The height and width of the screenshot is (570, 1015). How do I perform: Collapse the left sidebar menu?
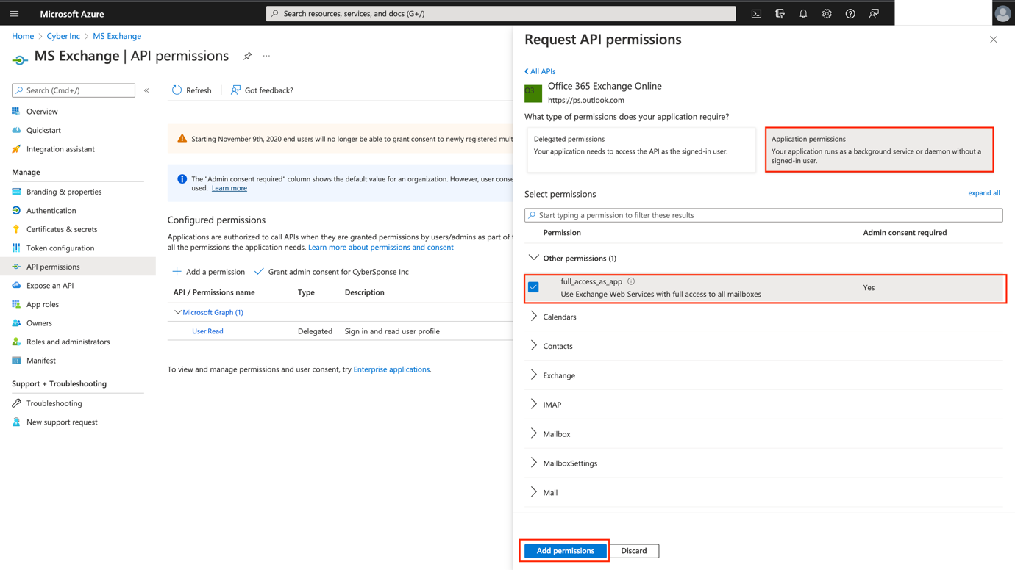pos(146,90)
